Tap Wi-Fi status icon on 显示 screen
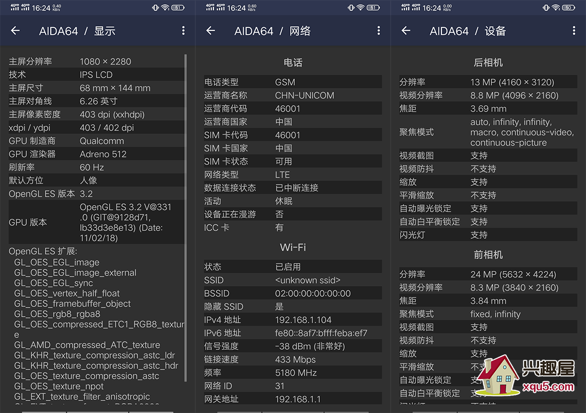The height and width of the screenshot is (413, 586). [165, 8]
